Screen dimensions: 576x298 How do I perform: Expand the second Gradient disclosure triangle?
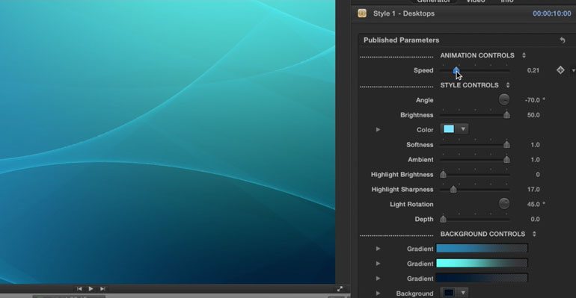coord(378,264)
